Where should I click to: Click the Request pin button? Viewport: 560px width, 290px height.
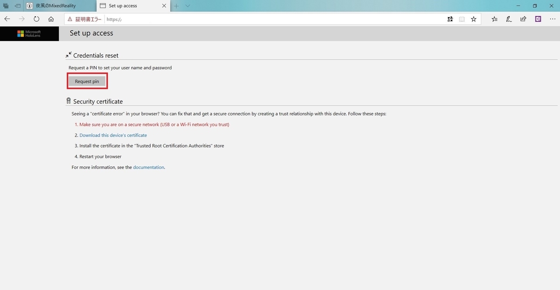coord(87,81)
